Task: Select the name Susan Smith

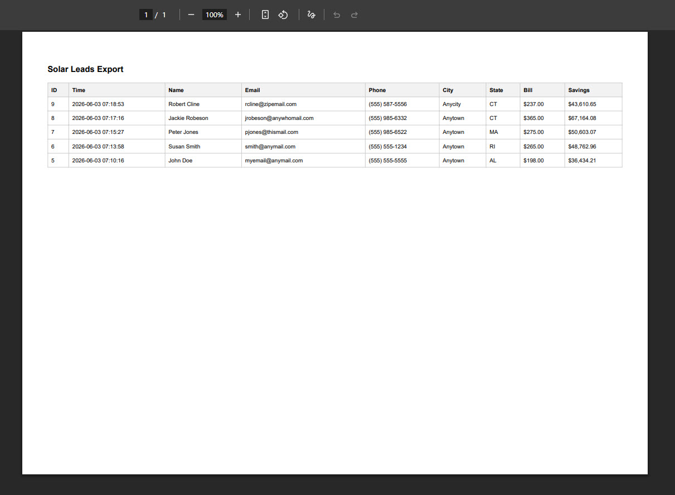Action: 184,146
